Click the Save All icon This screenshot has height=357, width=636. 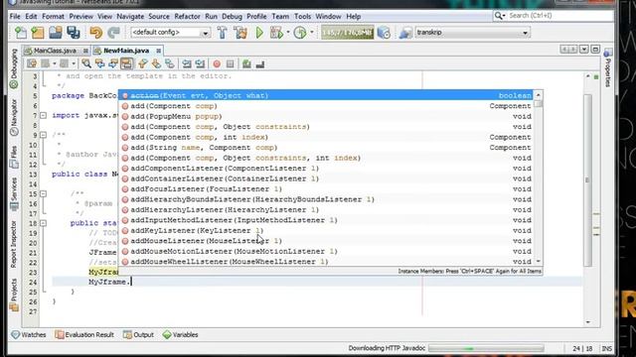pyautogui.click(x=74, y=33)
